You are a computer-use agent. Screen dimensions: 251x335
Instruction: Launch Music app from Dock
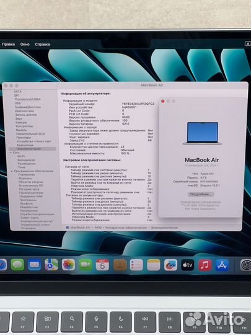click(205, 265)
